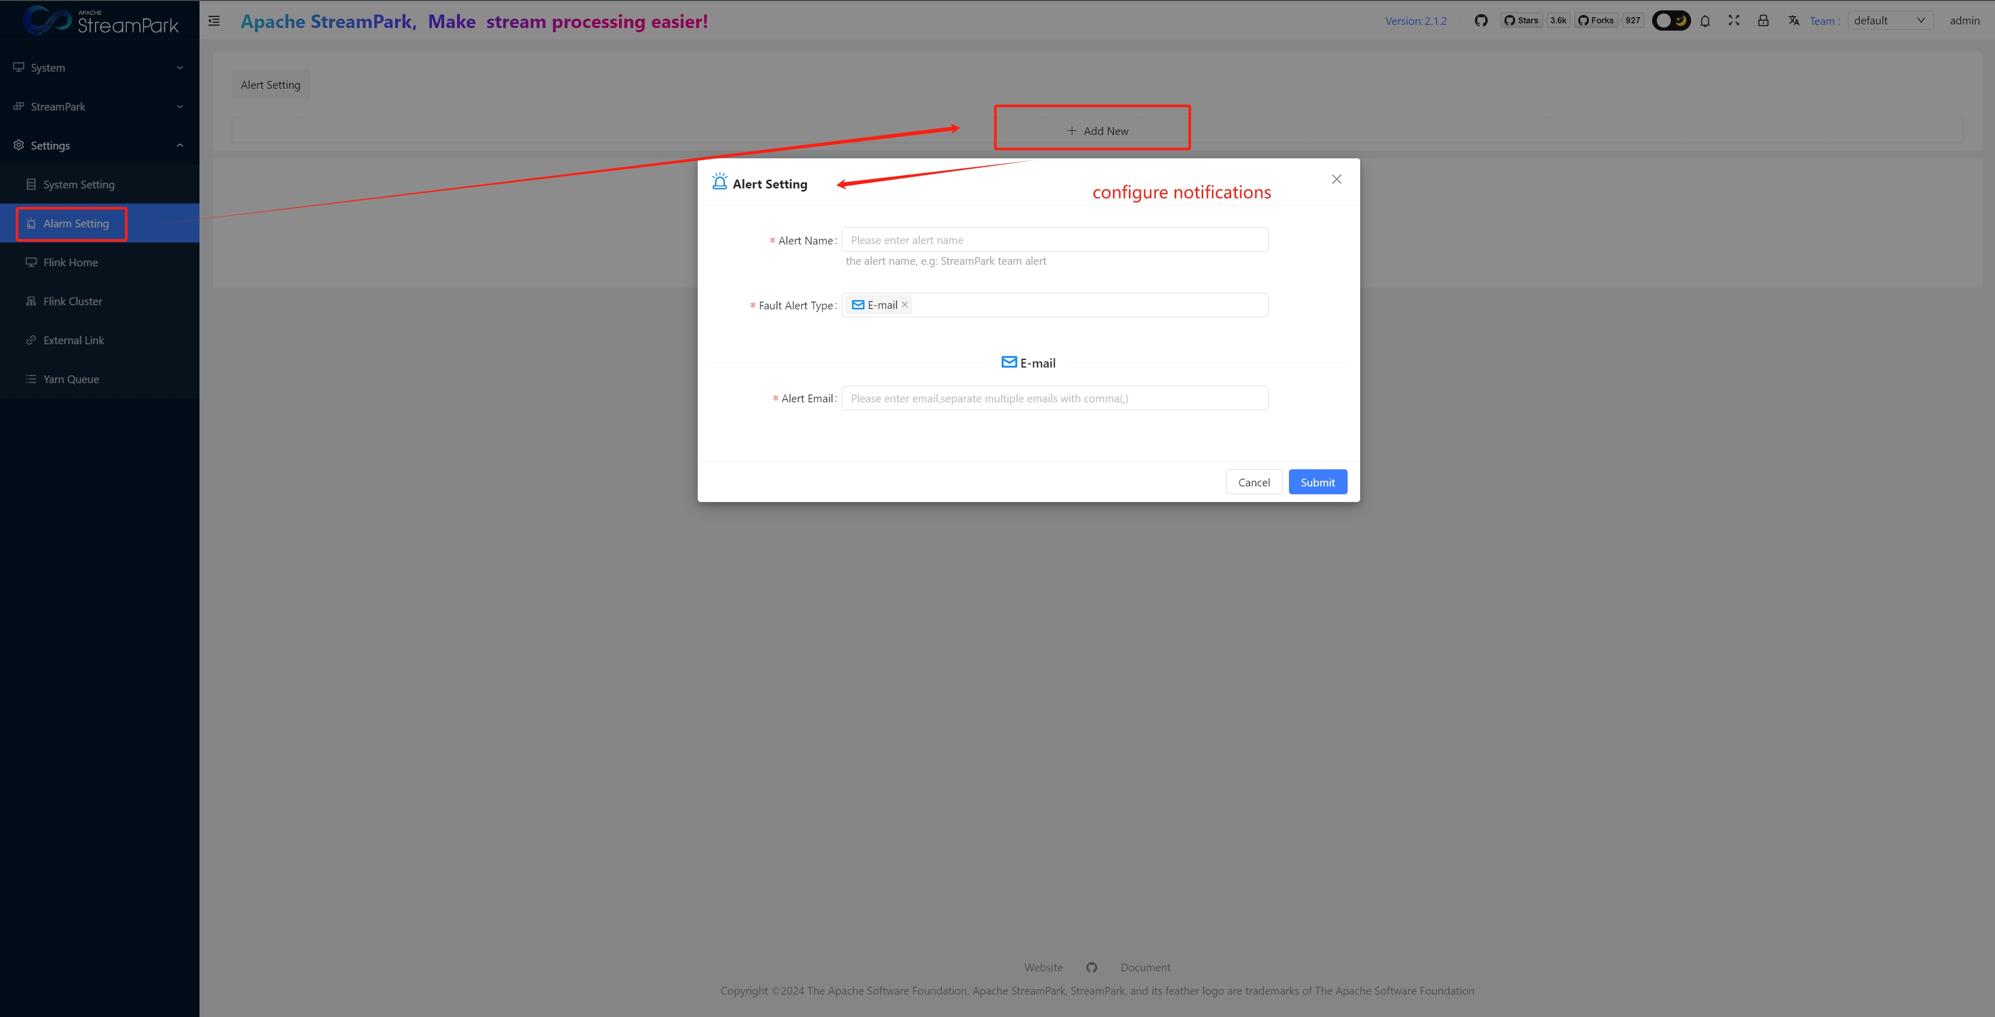
Task: Close the Alert Setting dialog
Action: coord(1336,180)
